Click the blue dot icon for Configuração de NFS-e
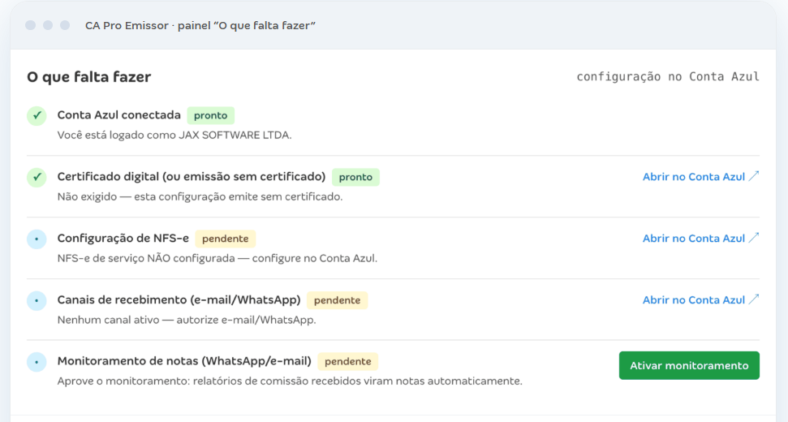This screenshot has height=422, width=788. 37,239
